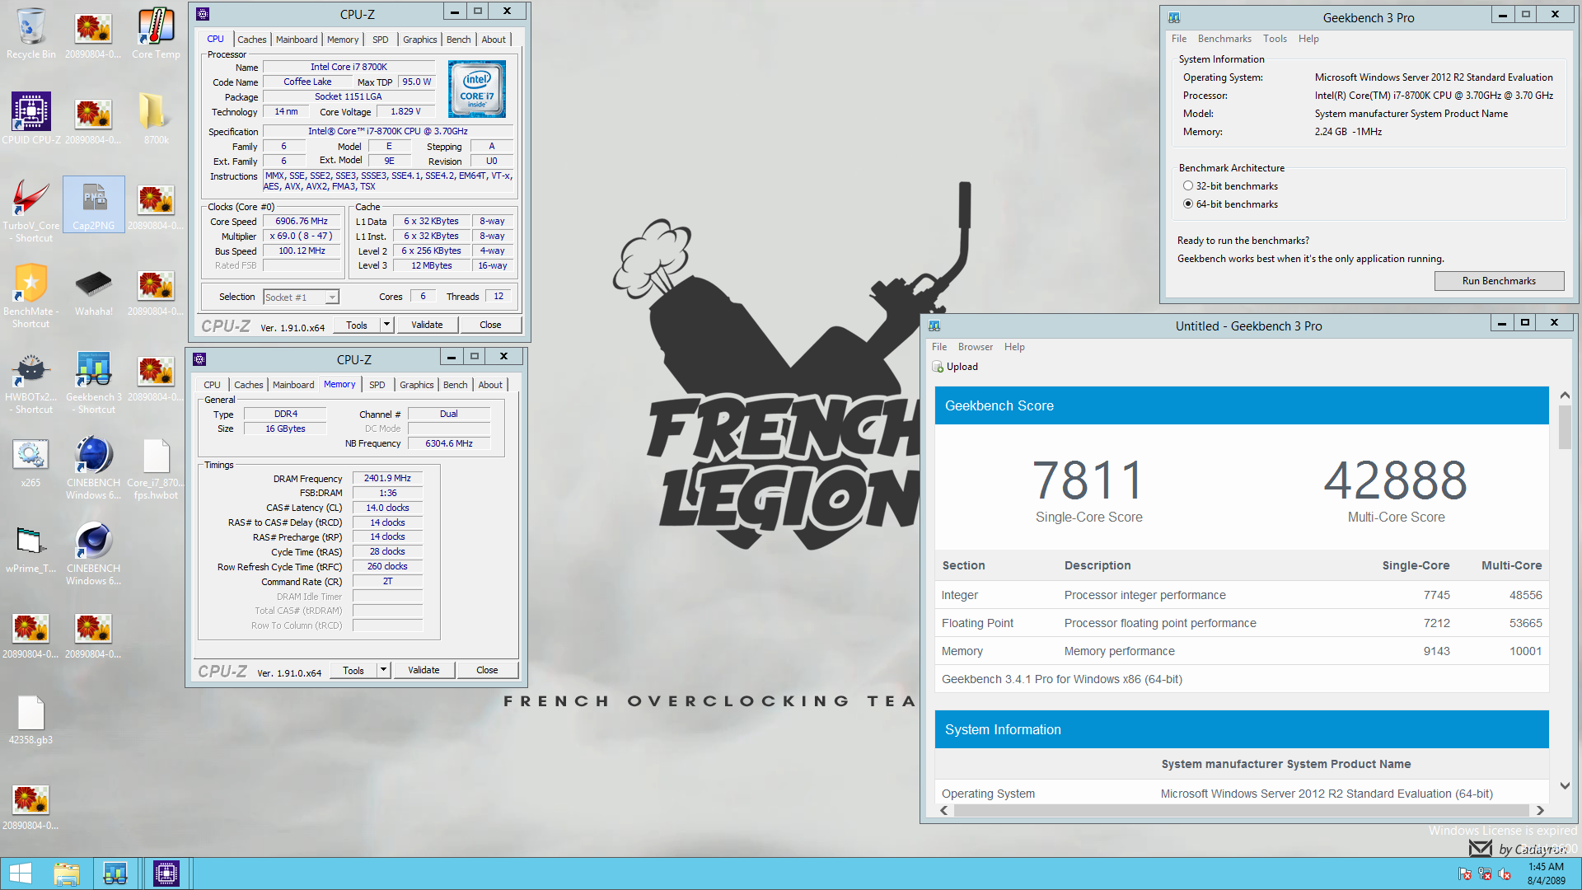Open the Core Temp desktop shortcut

pyautogui.click(x=156, y=33)
